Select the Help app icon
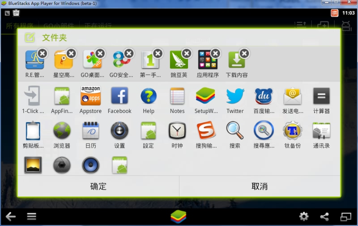 coord(149,96)
